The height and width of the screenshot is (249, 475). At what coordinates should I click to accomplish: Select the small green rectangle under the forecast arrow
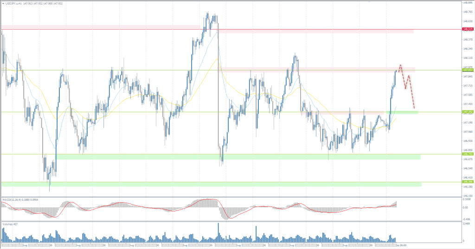coord(402,112)
